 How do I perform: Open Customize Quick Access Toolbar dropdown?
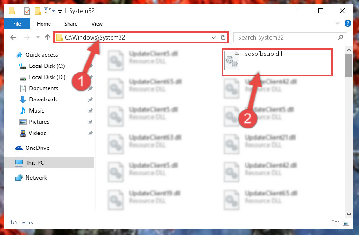[x=60, y=11]
